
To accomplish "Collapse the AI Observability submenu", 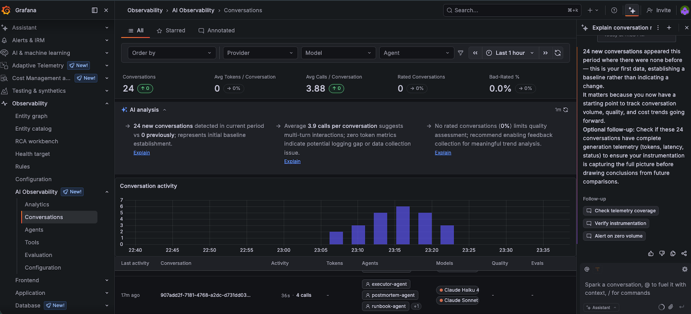I will 107,192.
